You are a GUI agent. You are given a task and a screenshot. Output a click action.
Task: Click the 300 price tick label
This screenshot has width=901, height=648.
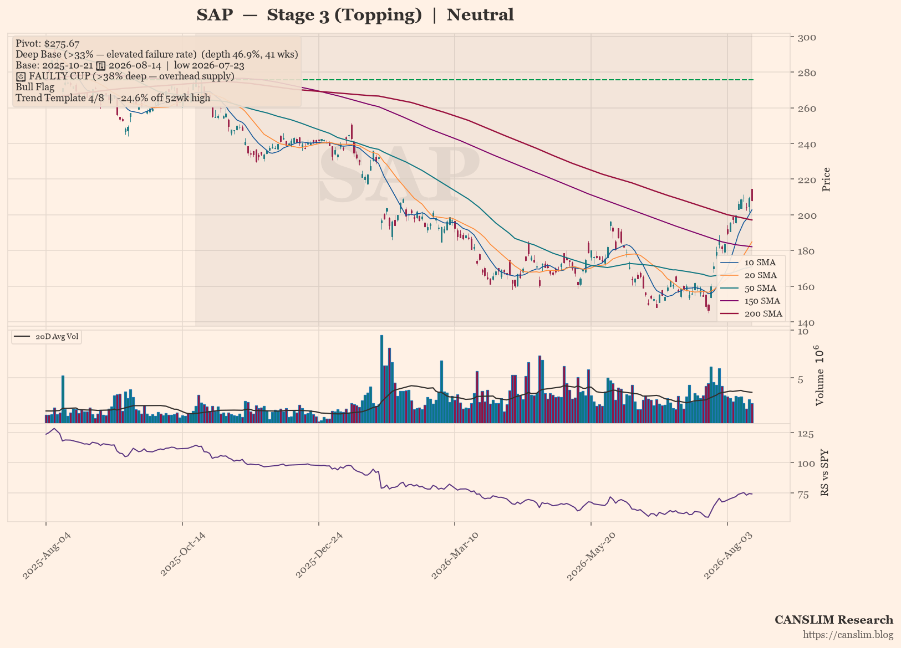(x=806, y=38)
